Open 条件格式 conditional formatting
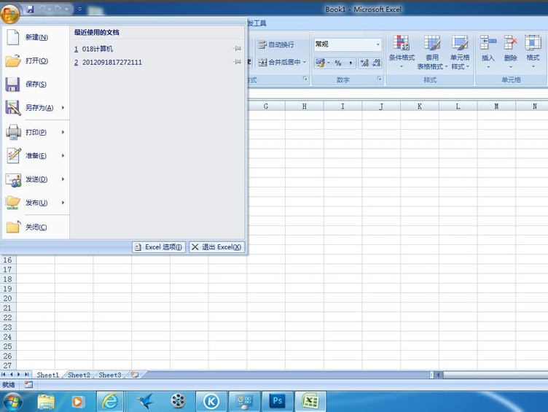 click(x=402, y=52)
